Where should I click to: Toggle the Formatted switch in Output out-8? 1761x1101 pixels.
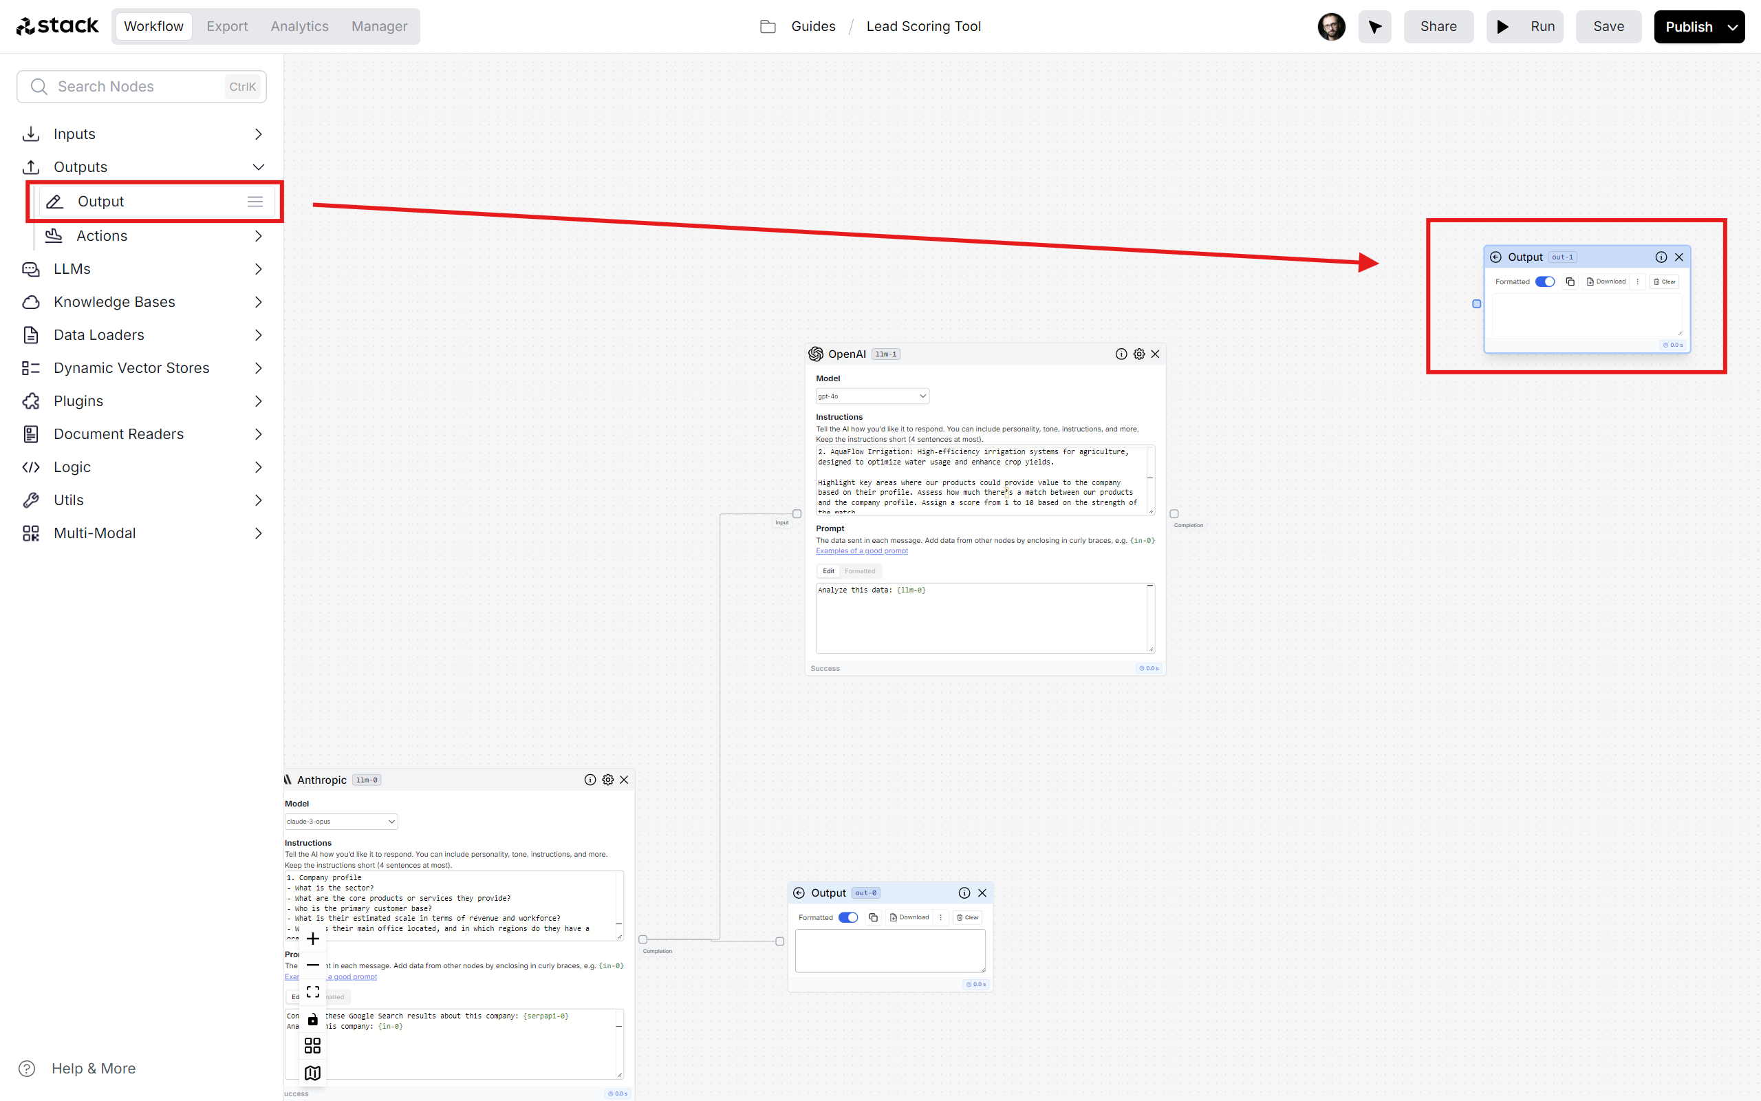(847, 917)
